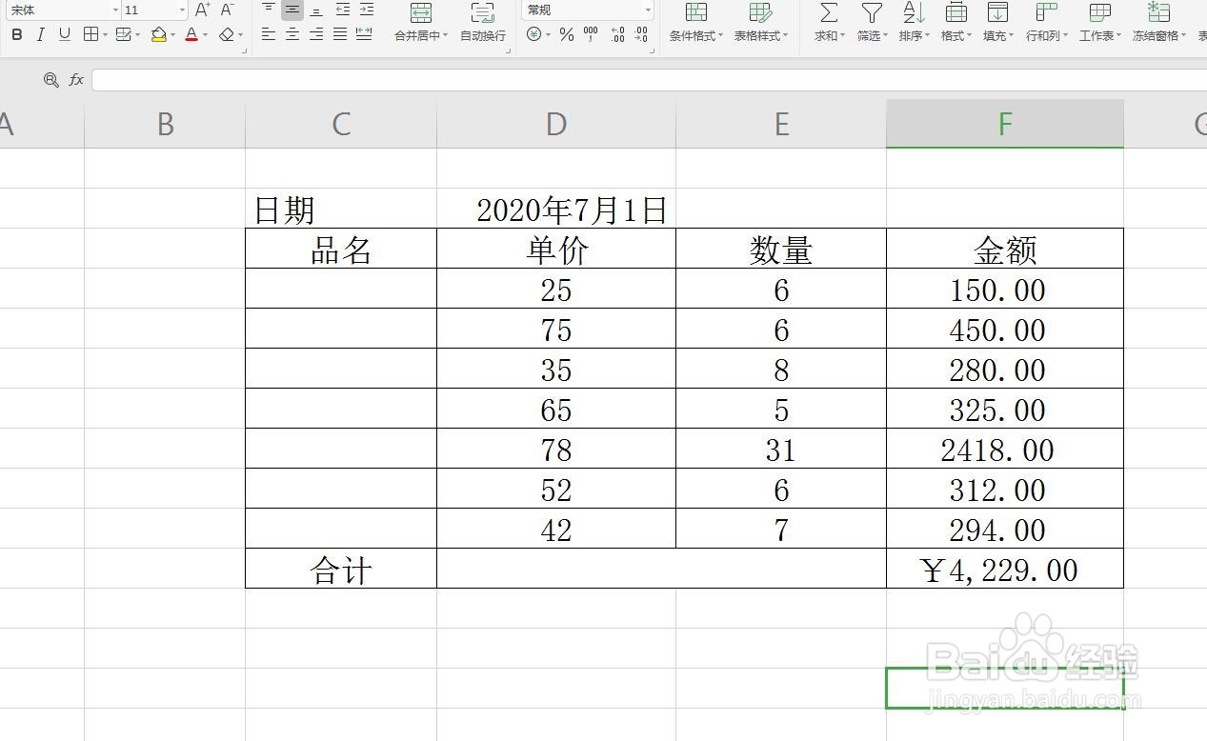The height and width of the screenshot is (741, 1207).
Task: Apply bold formatting to the selection
Action: 16,35
